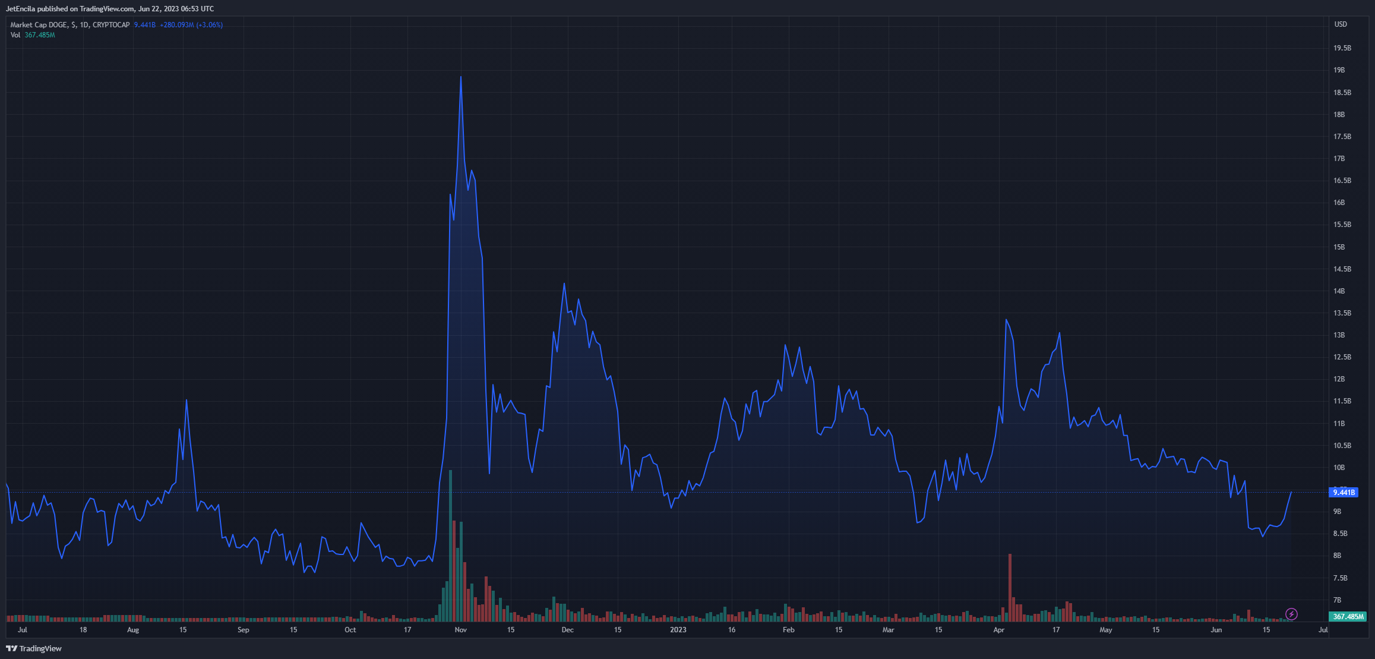Click the green 367.485M volume axis label
The height and width of the screenshot is (659, 1375).
click(x=1348, y=617)
